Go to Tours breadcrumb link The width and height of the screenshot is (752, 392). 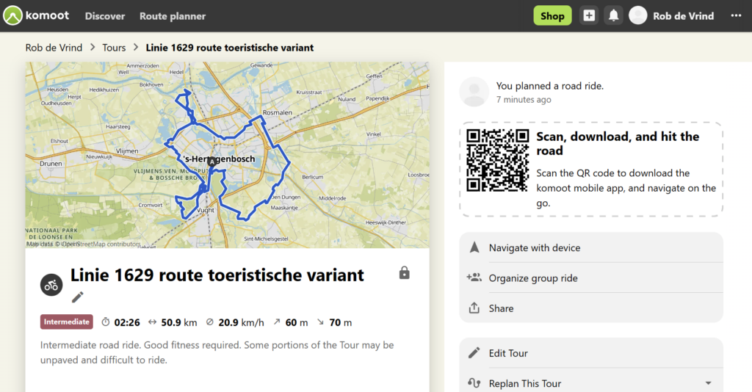coord(114,48)
